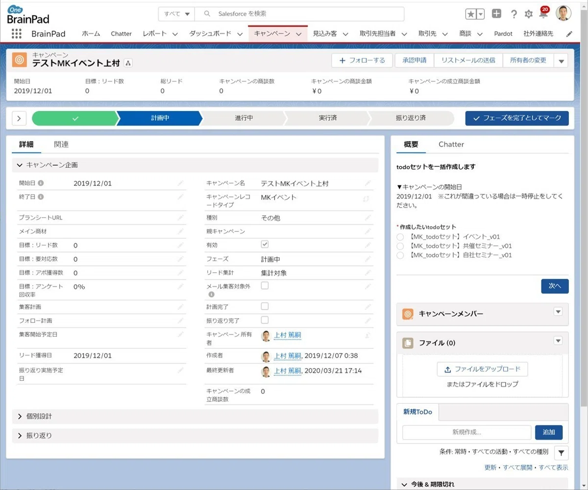Open the 社外連絡先 navigation tab
588x490 pixels.
click(538, 34)
